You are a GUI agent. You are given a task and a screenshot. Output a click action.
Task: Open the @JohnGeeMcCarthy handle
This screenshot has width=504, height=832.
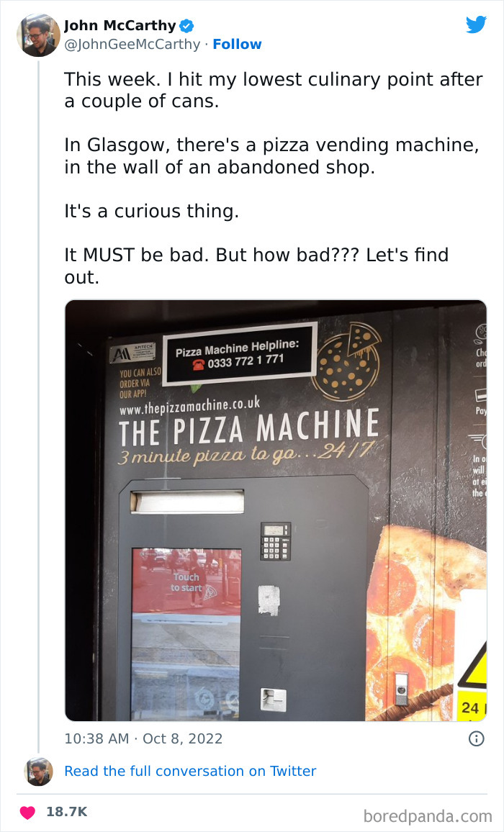click(x=132, y=44)
